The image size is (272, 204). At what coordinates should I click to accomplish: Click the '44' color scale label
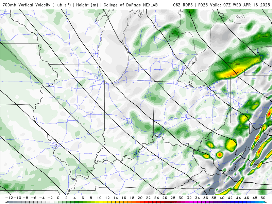(x=239, y=198)
